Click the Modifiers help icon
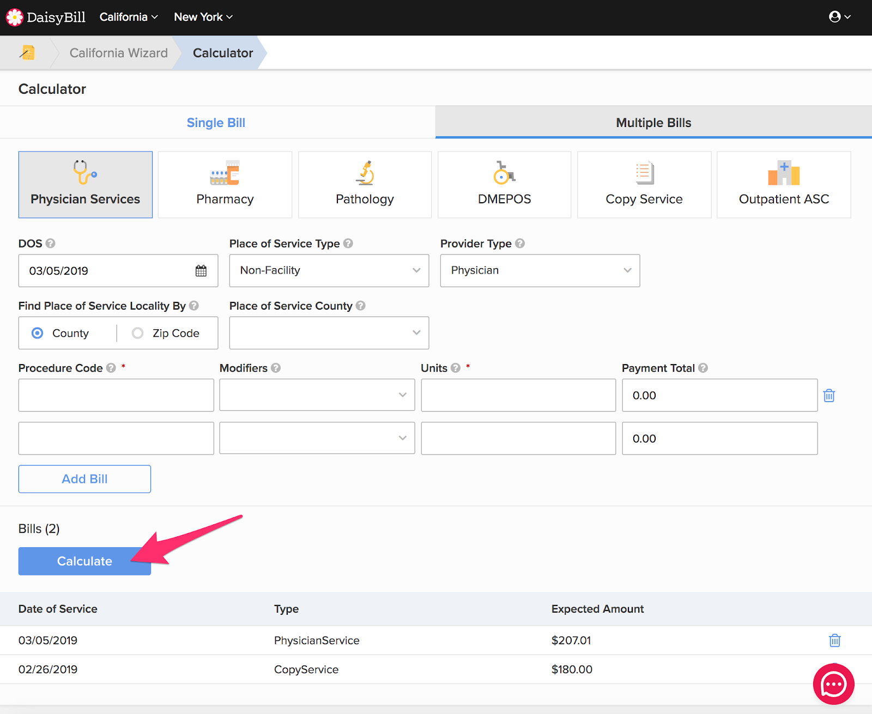Screen dimensions: 872x714 point(276,368)
